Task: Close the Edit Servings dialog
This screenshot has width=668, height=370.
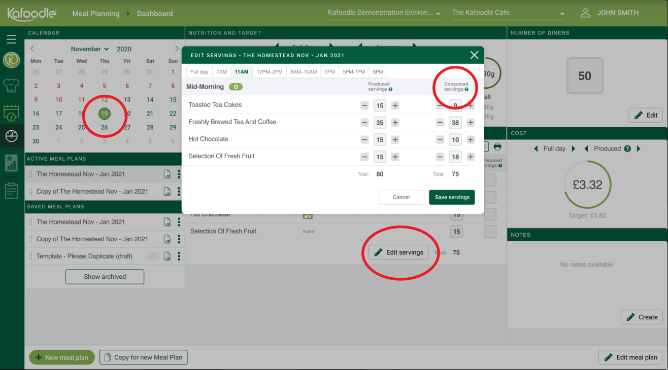Action: [x=474, y=55]
